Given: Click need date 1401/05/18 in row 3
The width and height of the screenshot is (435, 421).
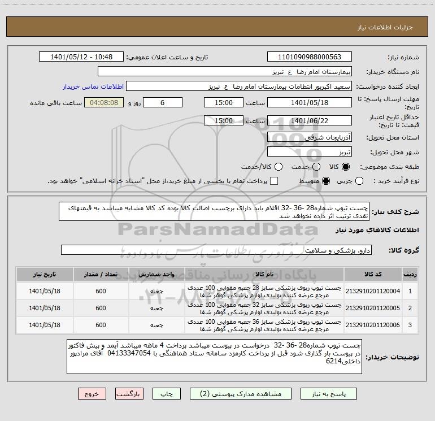Looking at the screenshot, I should coord(45,325).
